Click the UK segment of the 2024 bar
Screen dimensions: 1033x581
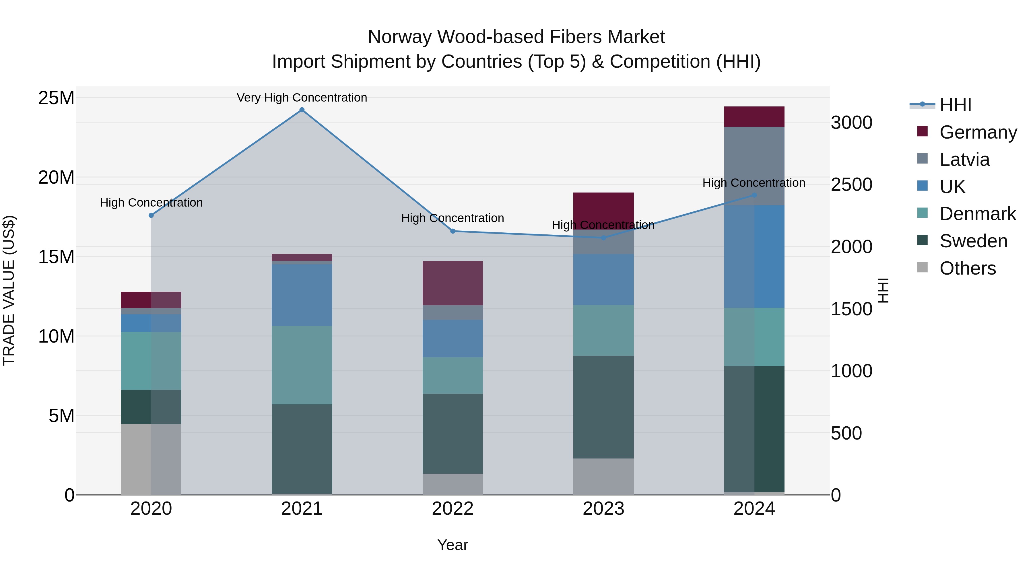[754, 257]
